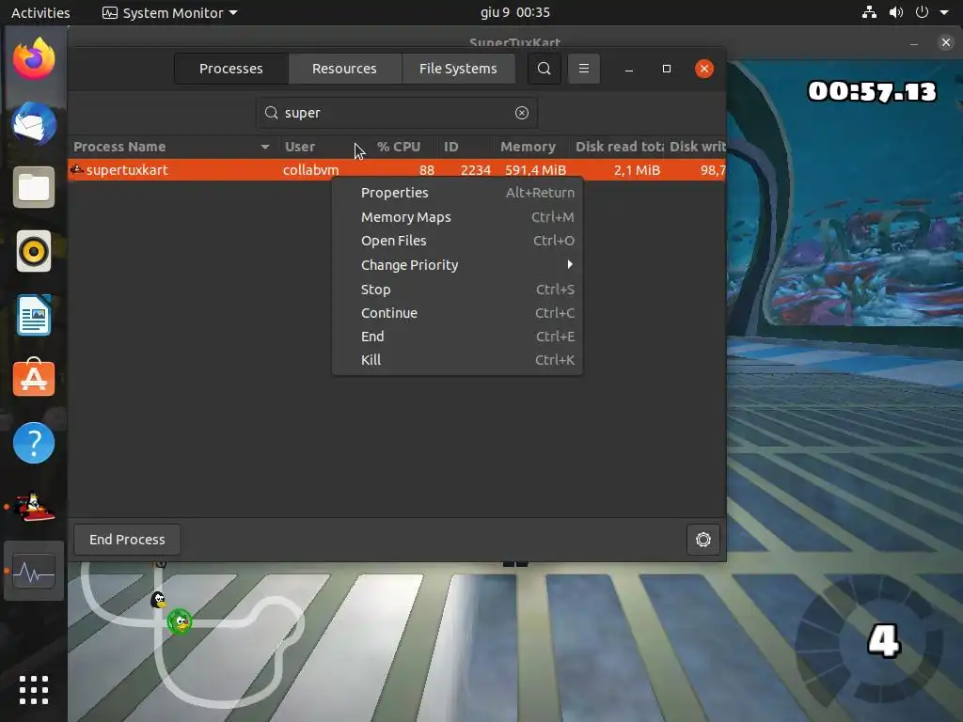The height and width of the screenshot is (722, 963).
Task: Show Applications grid in dock
Action: pyautogui.click(x=34, y=690)
